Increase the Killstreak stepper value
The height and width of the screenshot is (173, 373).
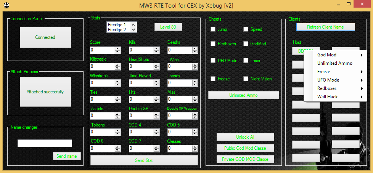(117, 65)
